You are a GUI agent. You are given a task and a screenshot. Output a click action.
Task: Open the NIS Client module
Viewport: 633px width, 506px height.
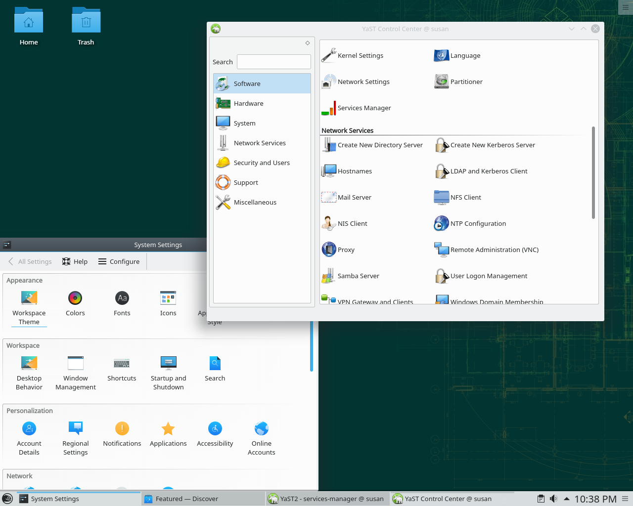[344, 223]
